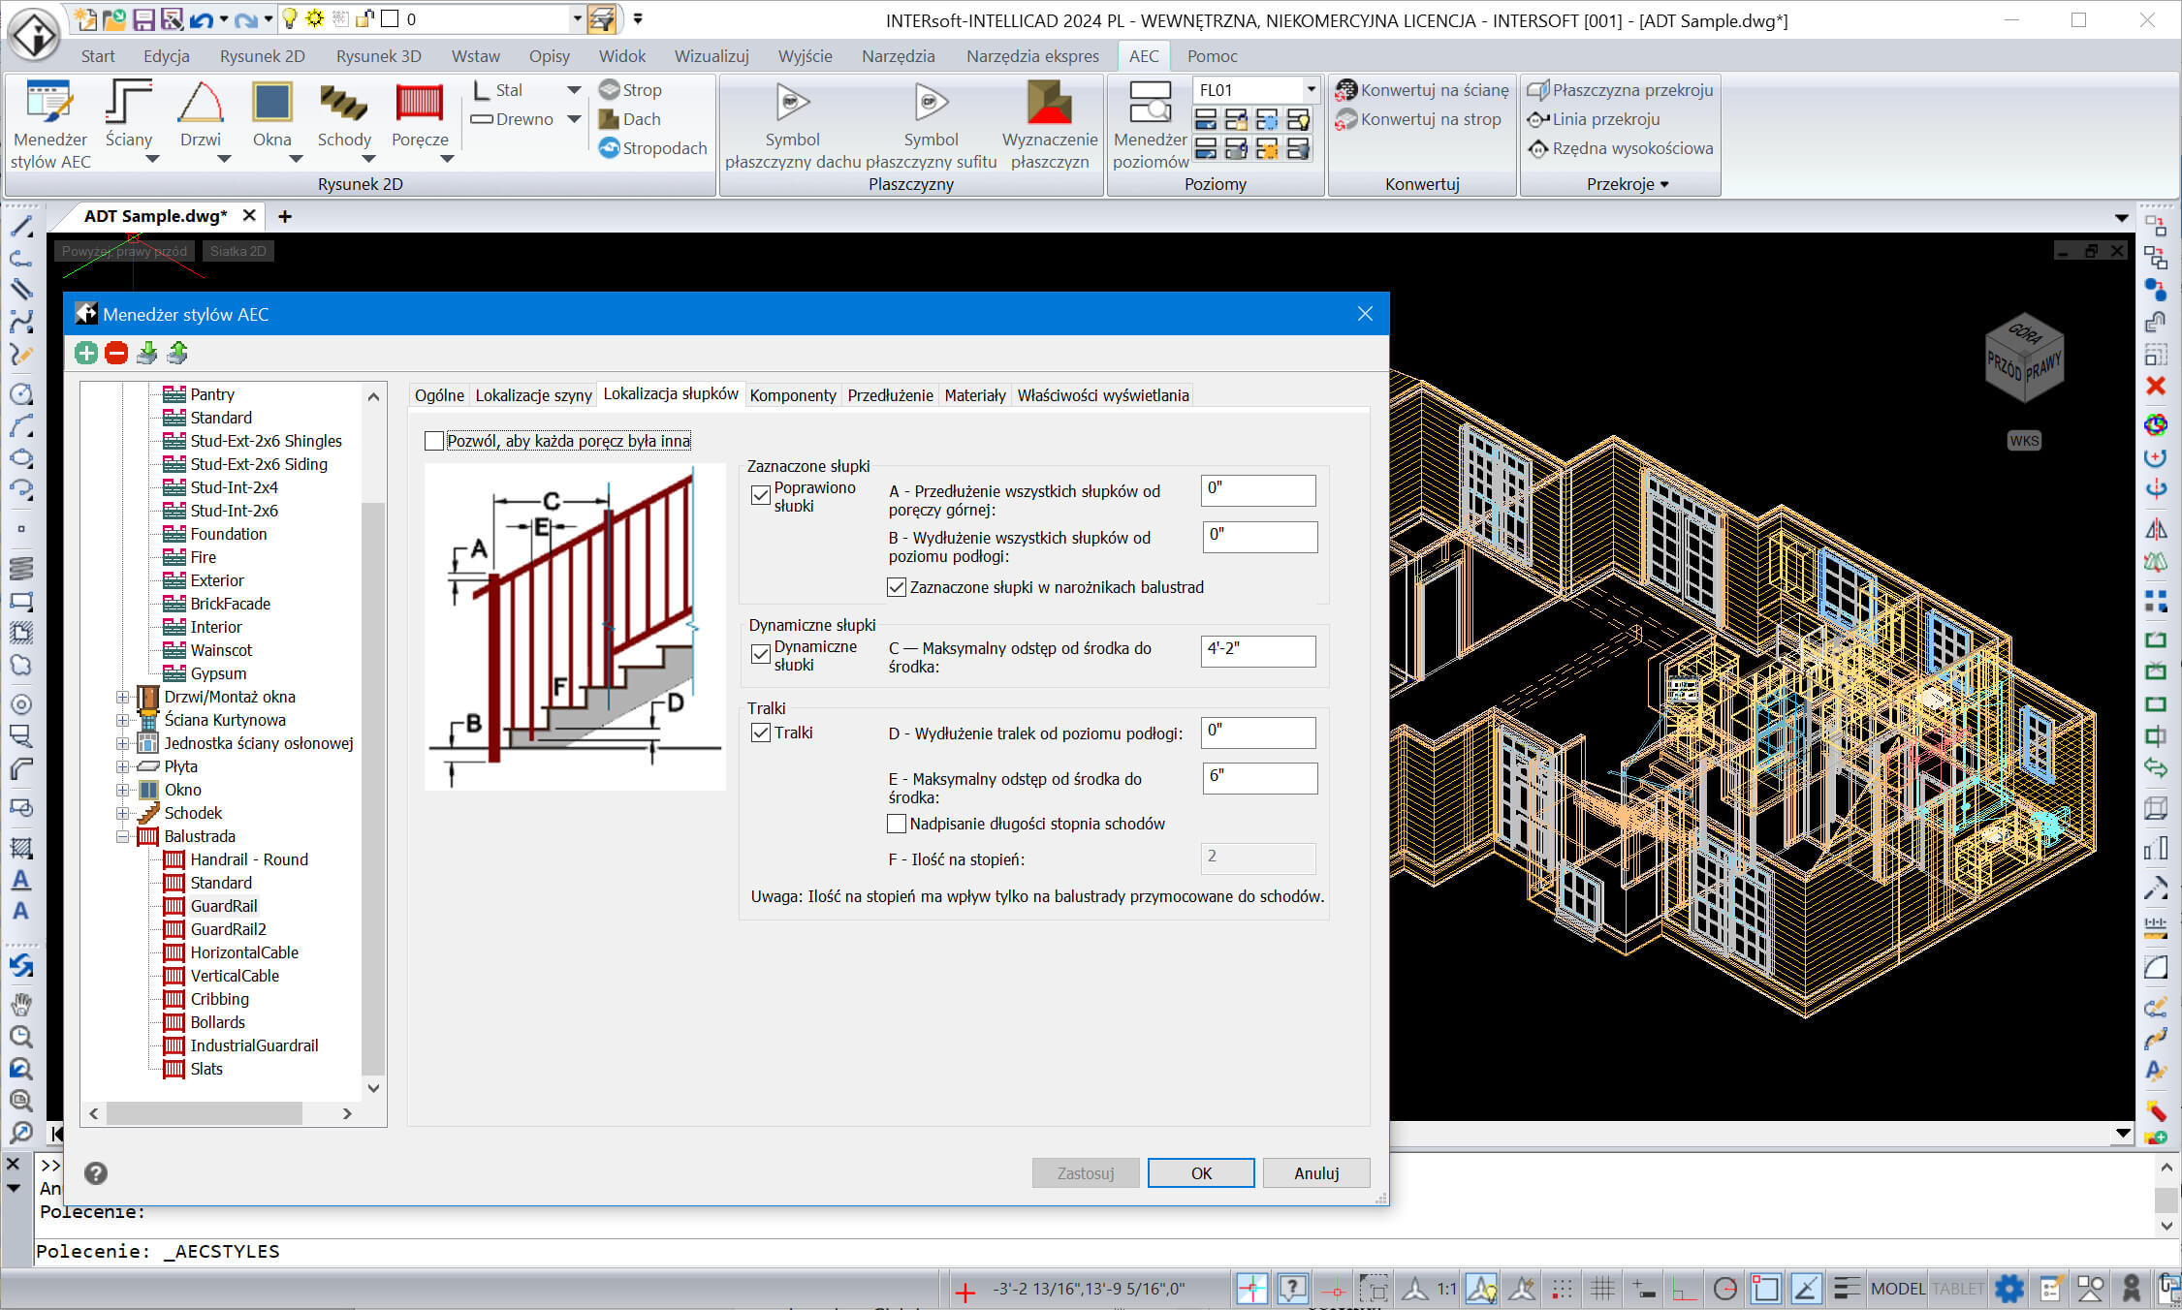This screenshot has height=1310, width=2182.
Task: Click the Strop ribbon icon
Action: [630, 90]
